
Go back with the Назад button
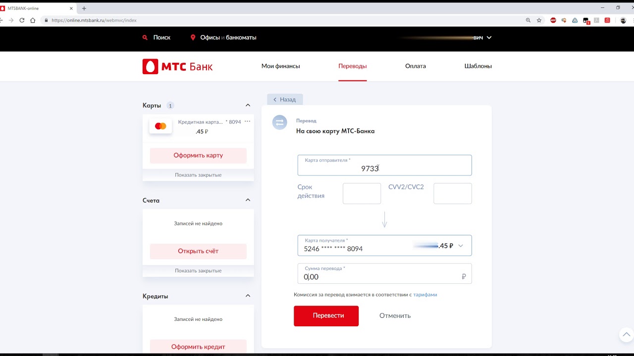coord(285,99)
